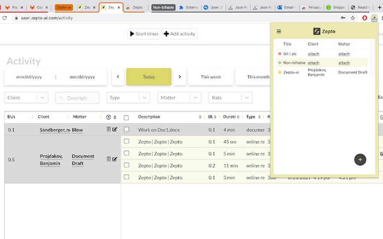Viewport: 383px width, 239px height.
Task: Open the hamburger menu in the Zepto popup
Action: tap(279, 31)
